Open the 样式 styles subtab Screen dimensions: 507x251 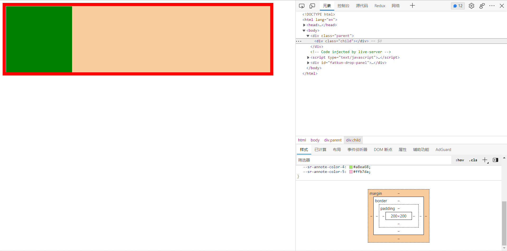click(304, 150)
